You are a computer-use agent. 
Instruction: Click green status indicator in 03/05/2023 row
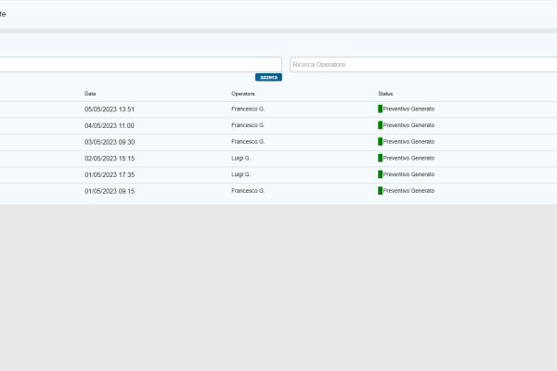(x=380, y=142)
